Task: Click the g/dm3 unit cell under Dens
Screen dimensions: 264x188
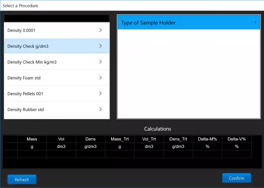Action: point(90,146)
